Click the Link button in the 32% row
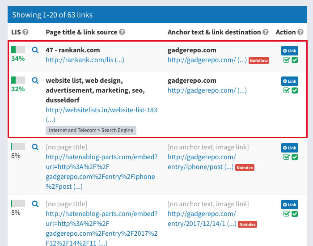Image resolution: width=313 pixels, height=246 pixels. pos(290,81)
